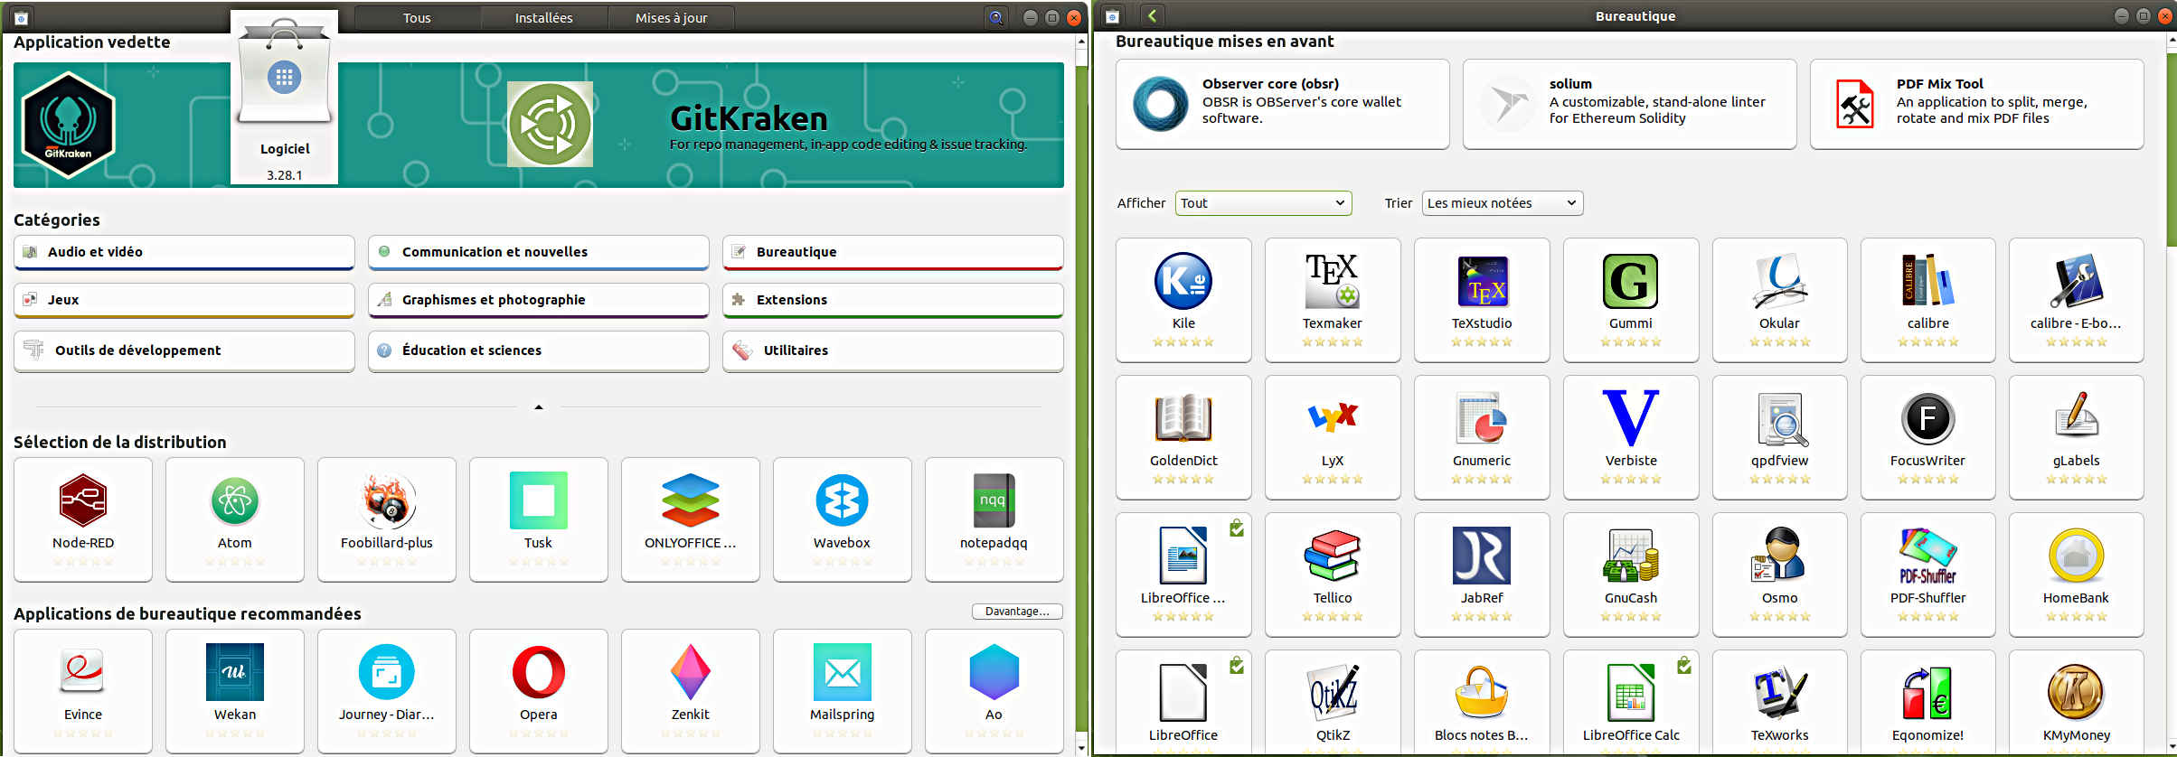
Task: Open the TeXworks app tile
Action: point(1779,704)
